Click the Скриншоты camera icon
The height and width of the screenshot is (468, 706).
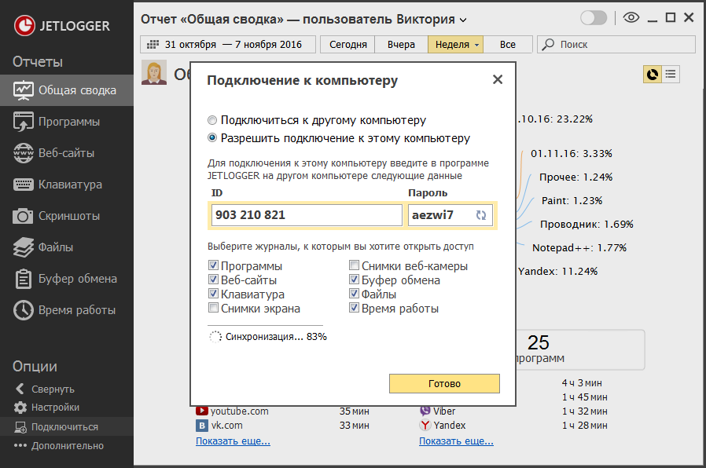(23, 216)
